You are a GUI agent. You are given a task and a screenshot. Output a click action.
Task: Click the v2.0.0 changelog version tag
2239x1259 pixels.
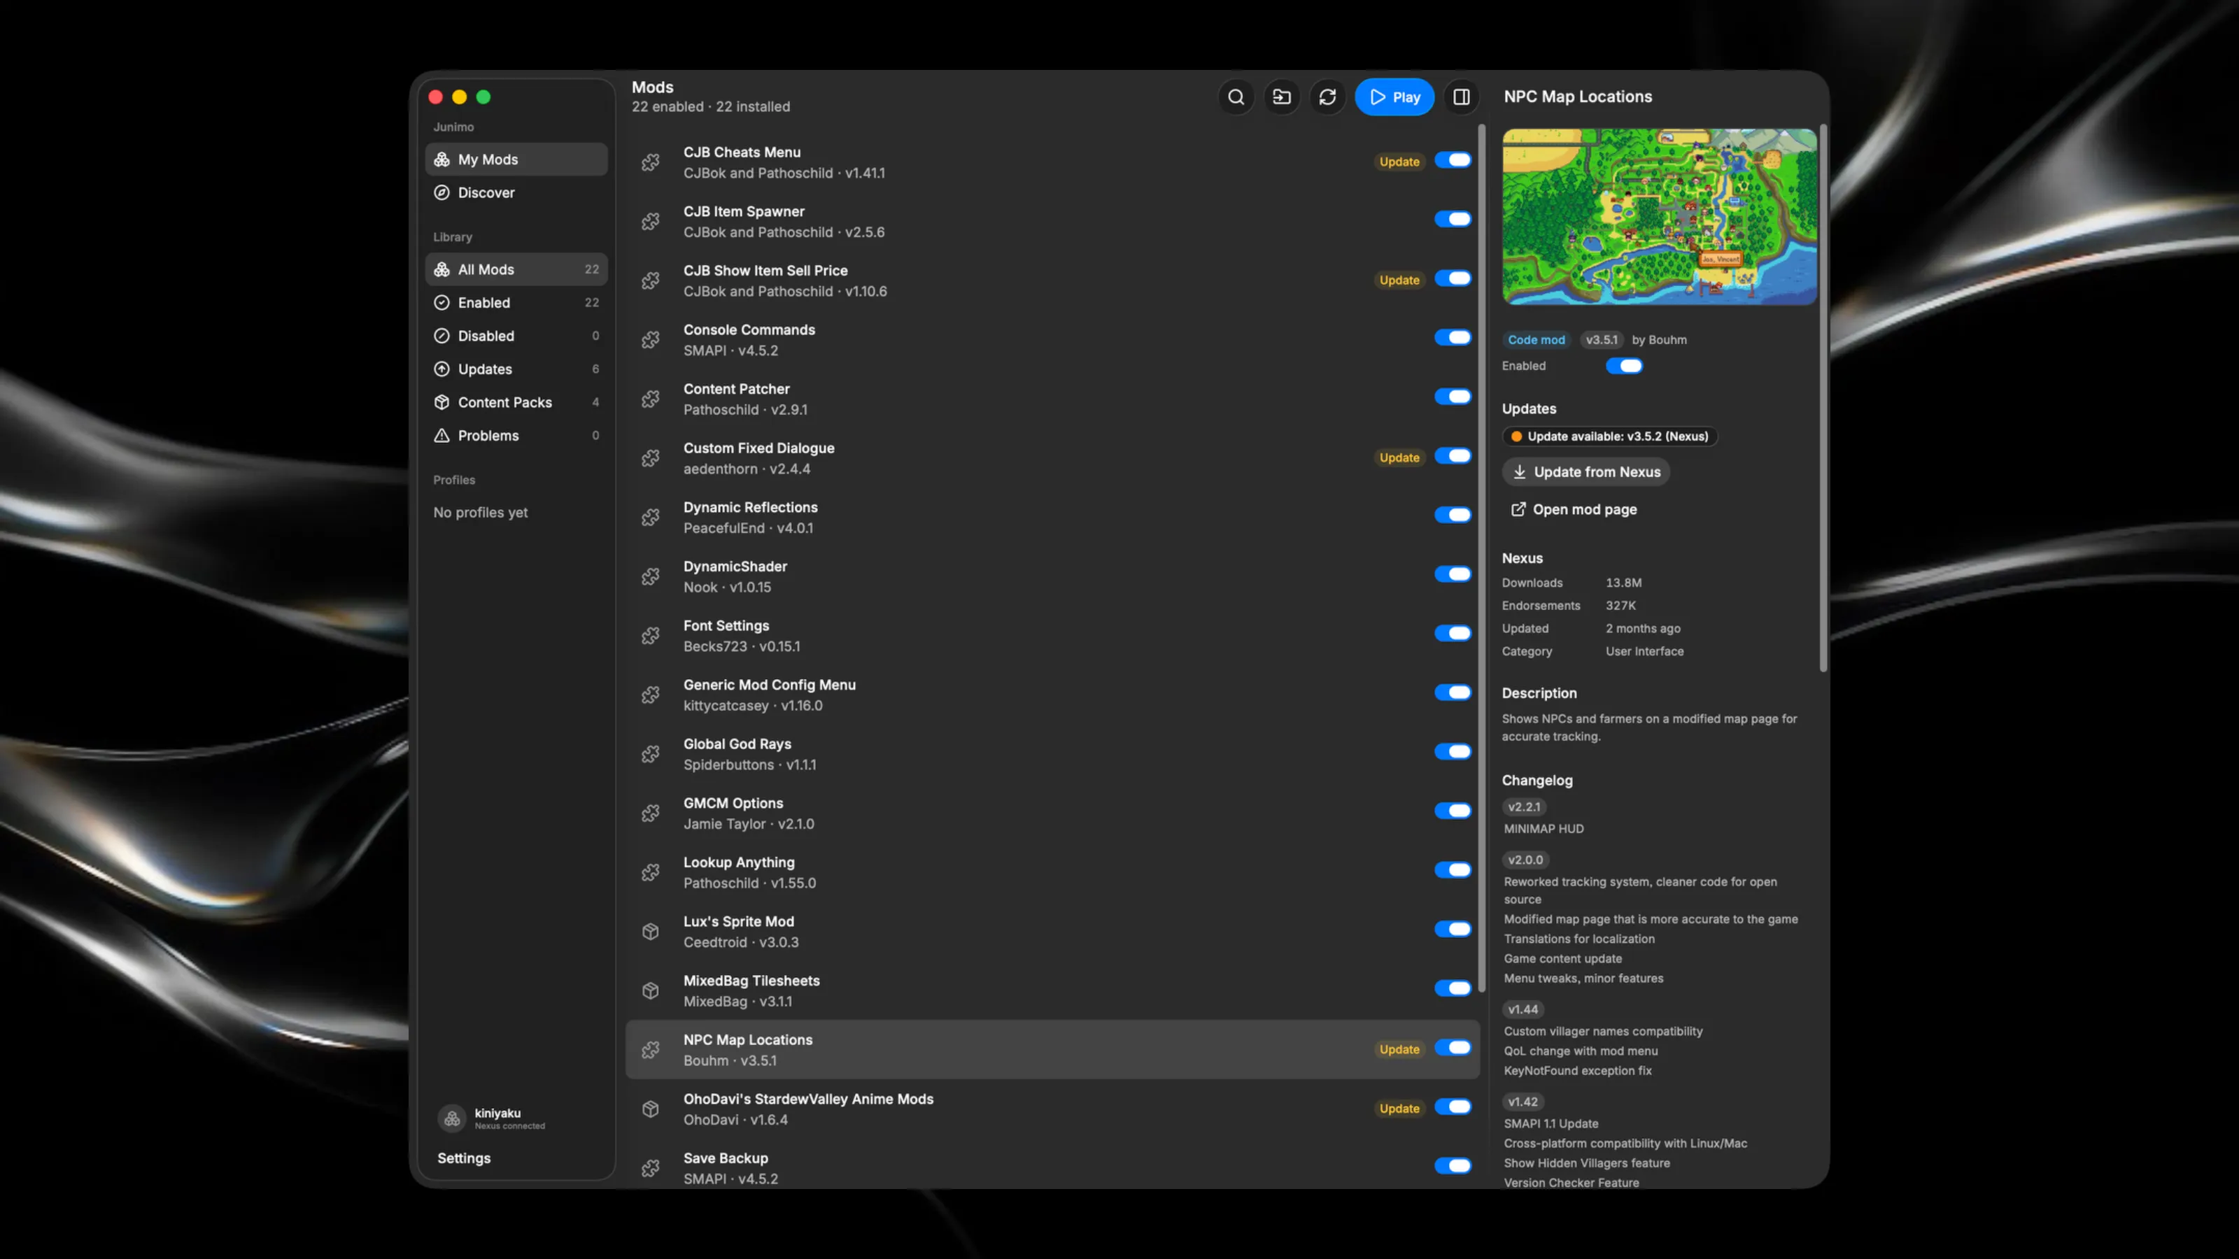tap(1525, 860)
